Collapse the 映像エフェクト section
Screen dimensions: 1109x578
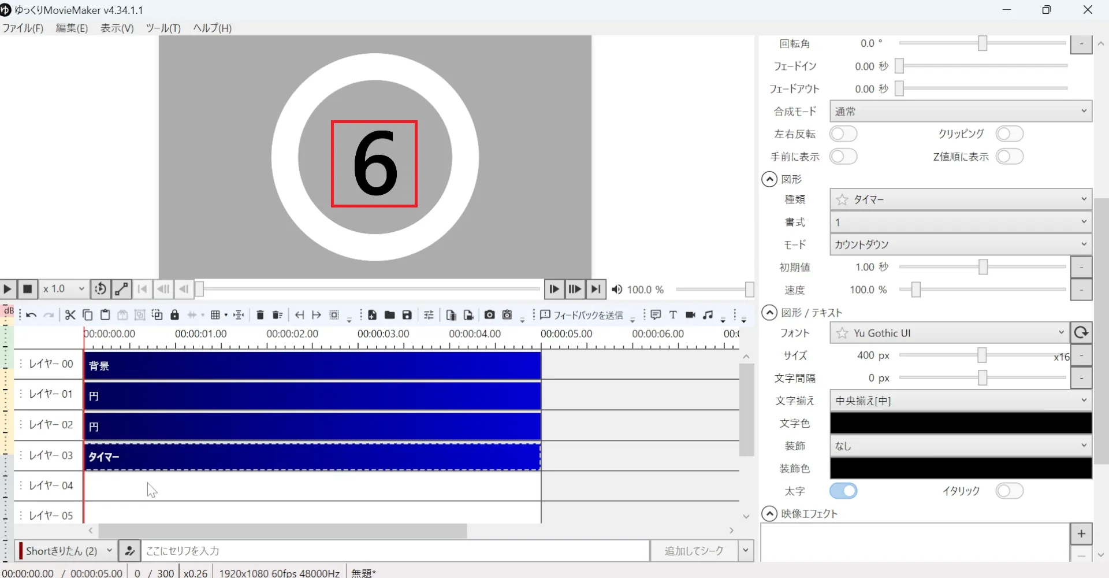coord(769,514)
